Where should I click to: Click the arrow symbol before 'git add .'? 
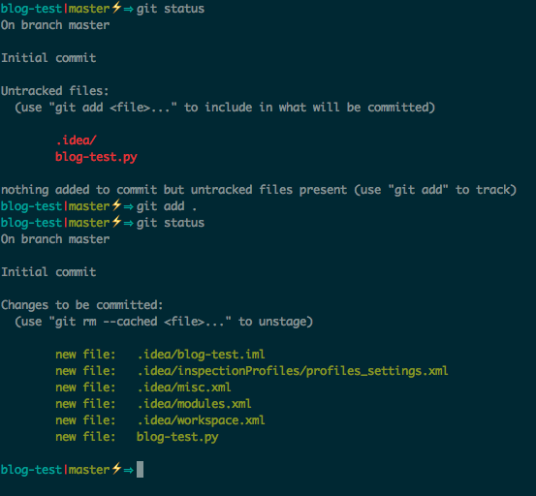129,206
